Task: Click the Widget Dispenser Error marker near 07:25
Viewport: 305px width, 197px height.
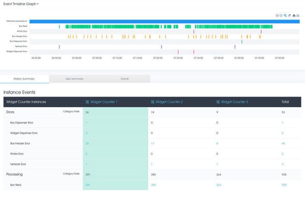Action: tap(178, 52)
